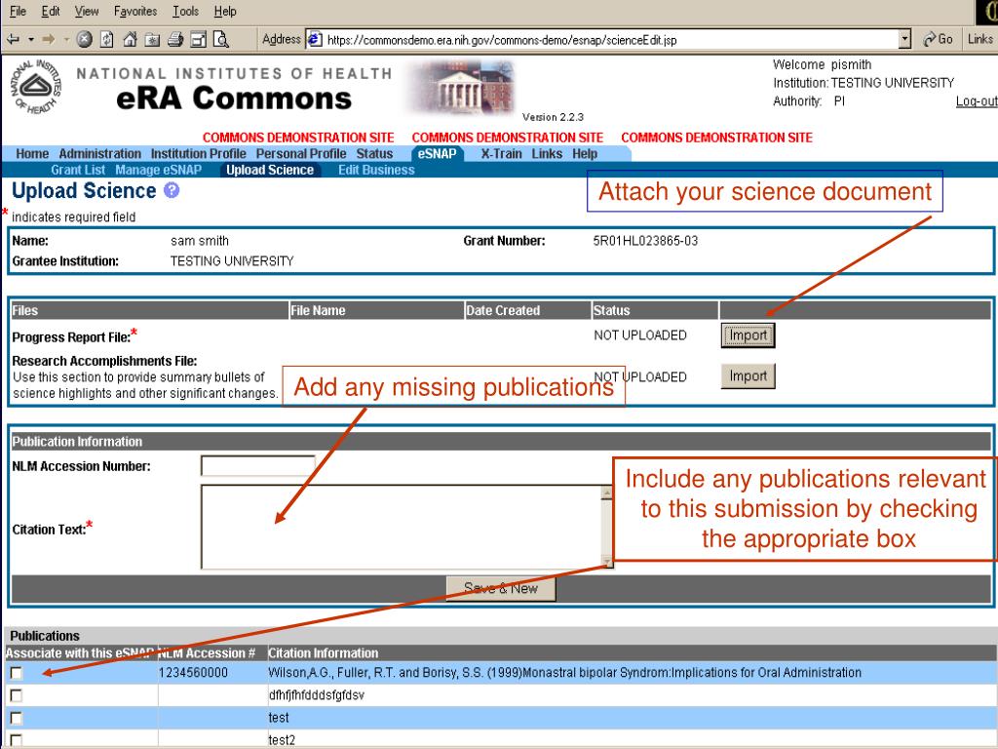
Task: Select Upload Science submenu
Action: (270, 170)
